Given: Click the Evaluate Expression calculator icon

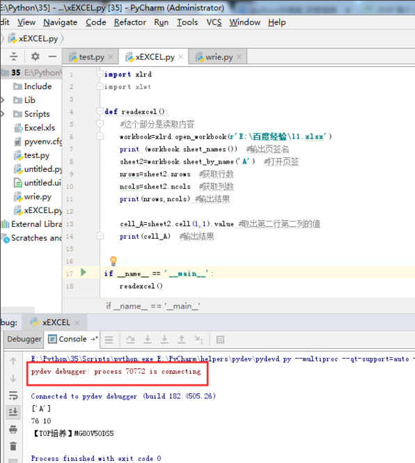Looking at the screenshot, I should tap(220, 340).
